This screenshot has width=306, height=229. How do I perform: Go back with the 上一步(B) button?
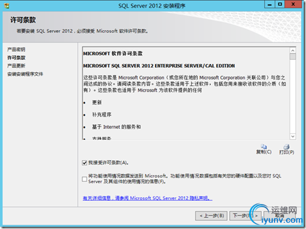(x=211, y=216)
